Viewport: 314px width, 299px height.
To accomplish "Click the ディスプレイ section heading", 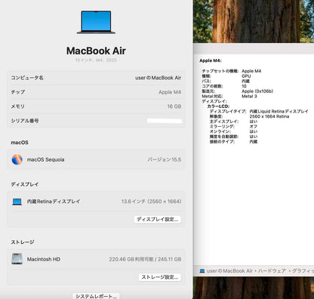I will 25,184.
